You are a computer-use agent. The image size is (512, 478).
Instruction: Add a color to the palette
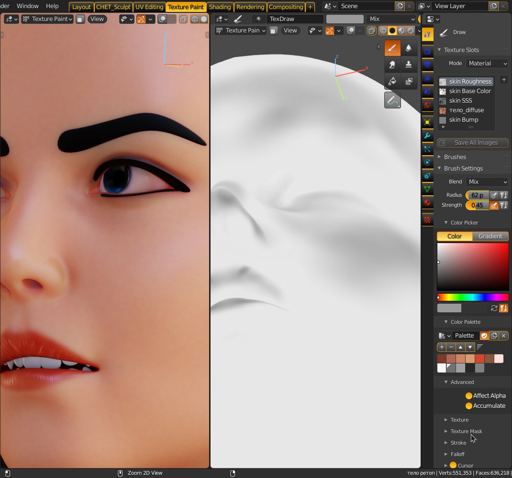click(442, 347)
